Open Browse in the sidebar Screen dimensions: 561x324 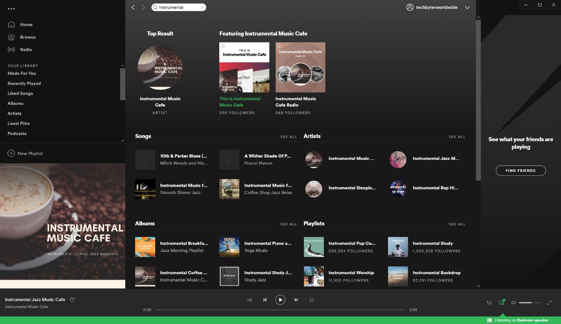point(22,37)
